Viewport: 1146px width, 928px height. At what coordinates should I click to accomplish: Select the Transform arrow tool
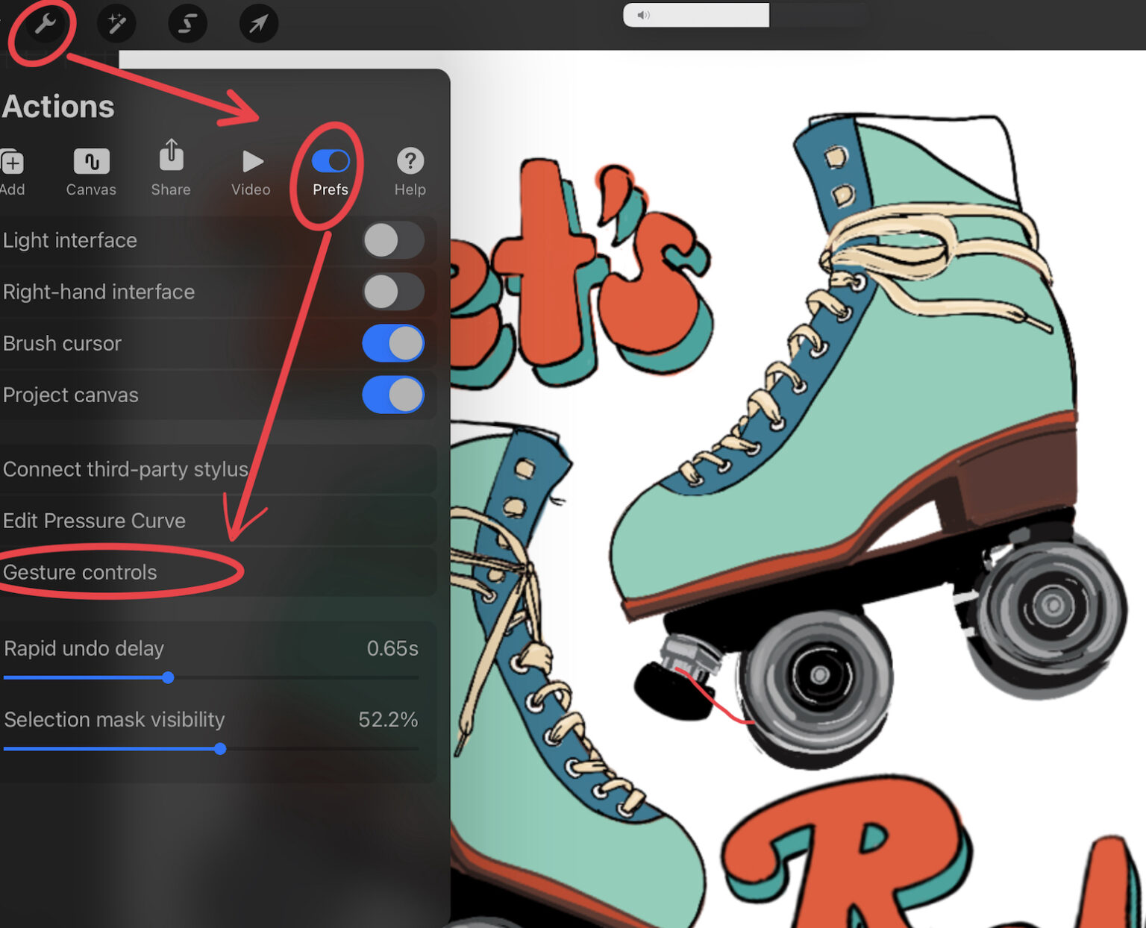258,23
